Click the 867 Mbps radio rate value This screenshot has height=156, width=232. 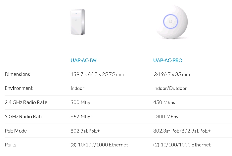click(x=81, y=117)
